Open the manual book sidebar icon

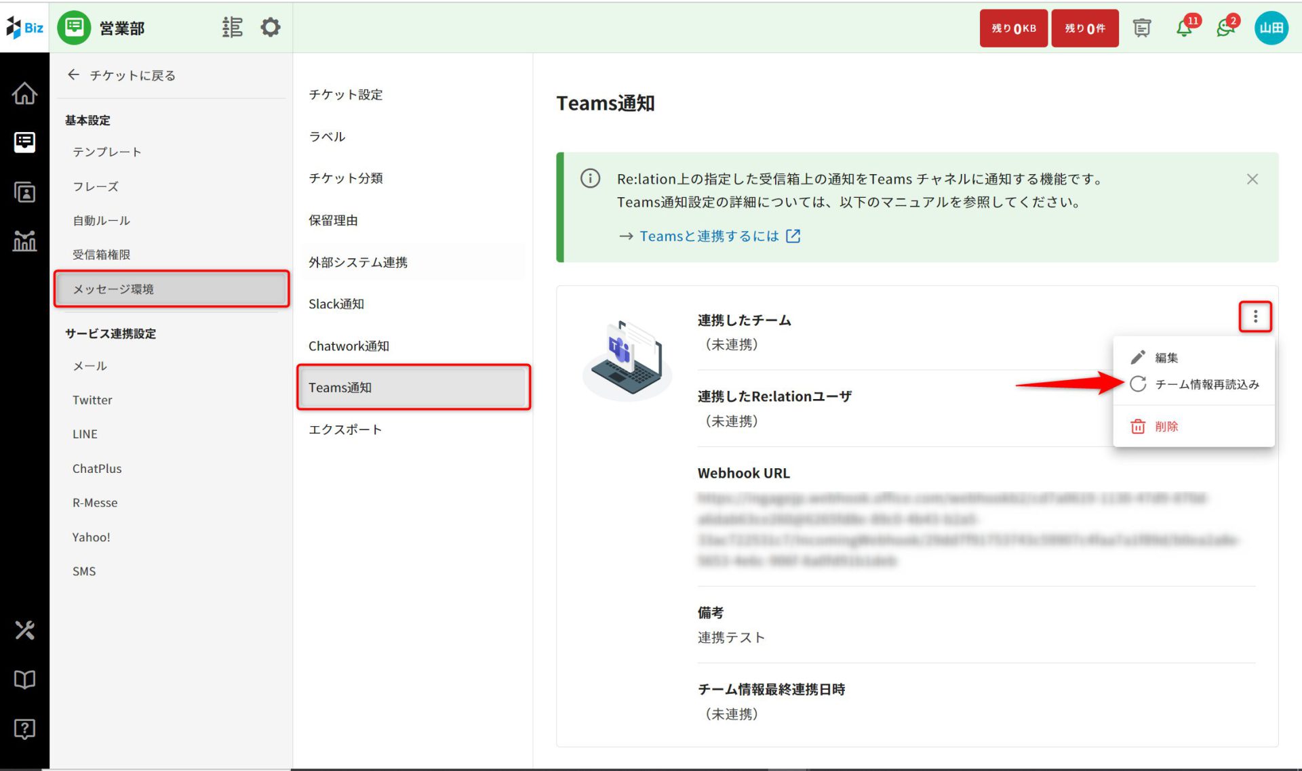[24, 680]
